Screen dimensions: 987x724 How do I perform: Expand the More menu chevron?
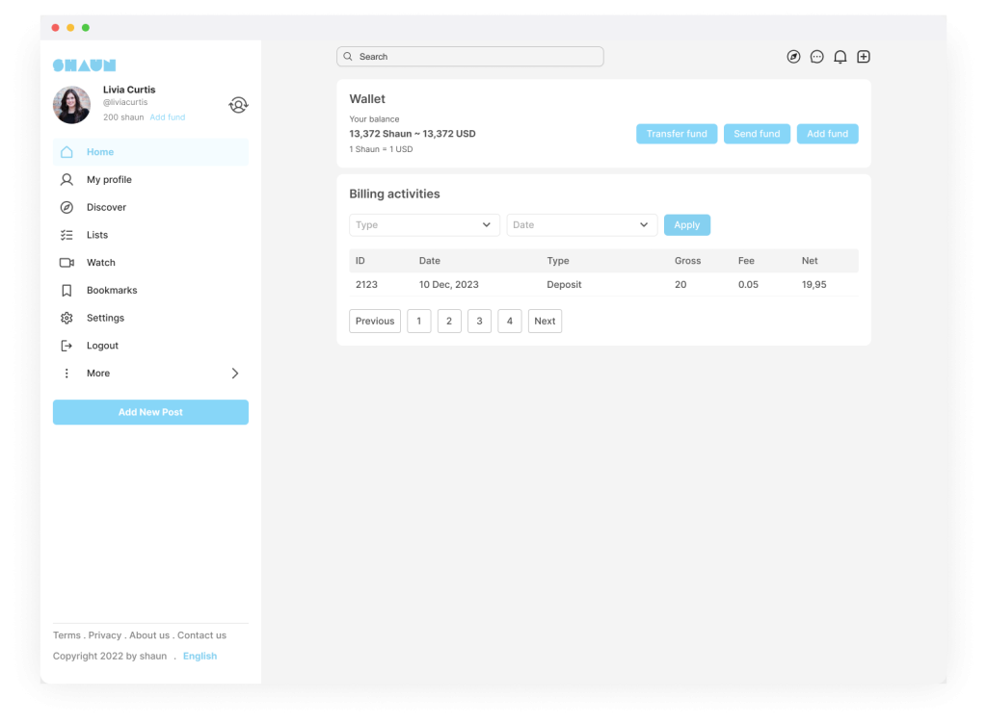[235, 374]
